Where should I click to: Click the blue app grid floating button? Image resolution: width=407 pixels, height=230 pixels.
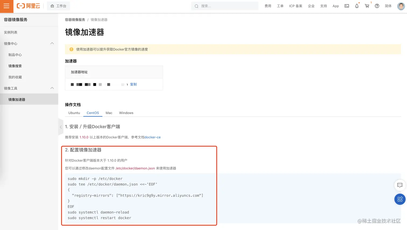pos(400,199)
